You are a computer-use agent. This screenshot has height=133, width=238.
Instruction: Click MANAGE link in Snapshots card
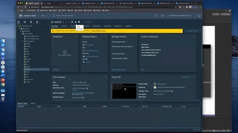tap(56, 70)
